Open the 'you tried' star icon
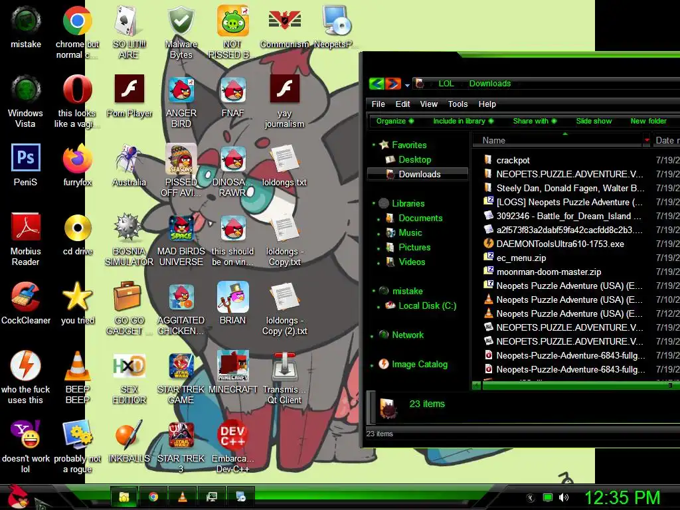This screenshot has height=510, width=680. pyautogui.click(x=77, y=303)
